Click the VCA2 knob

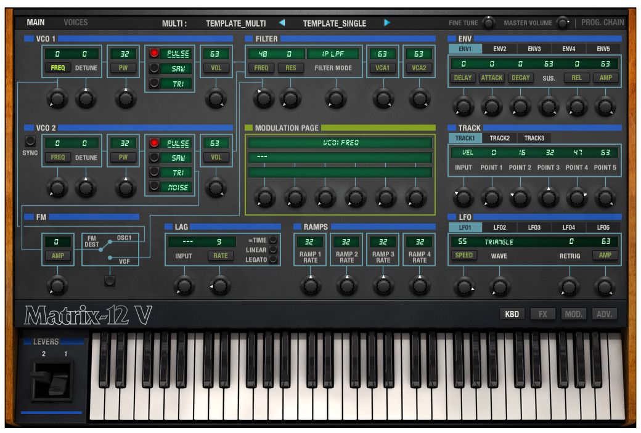pyautogui.click(x=420, y=99)
